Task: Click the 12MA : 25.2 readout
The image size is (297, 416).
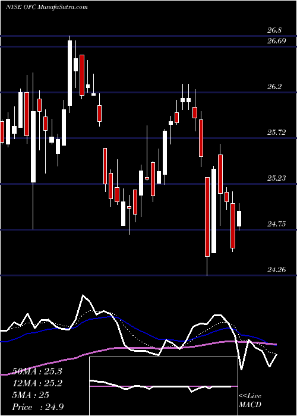Action: tap(37, 383)
